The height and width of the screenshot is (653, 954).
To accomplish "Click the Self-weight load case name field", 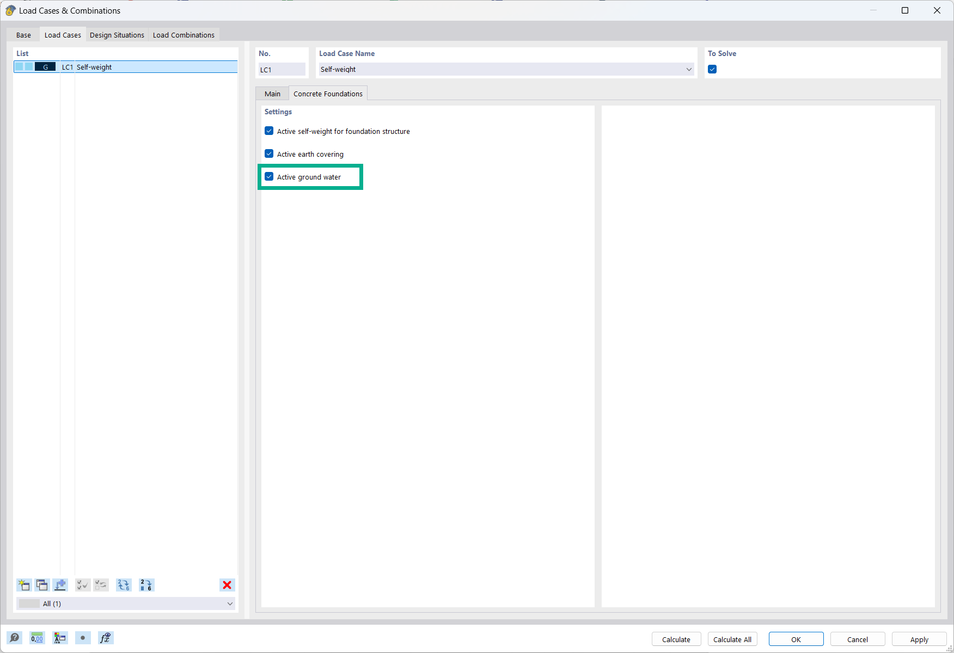I will pos(506,69).
